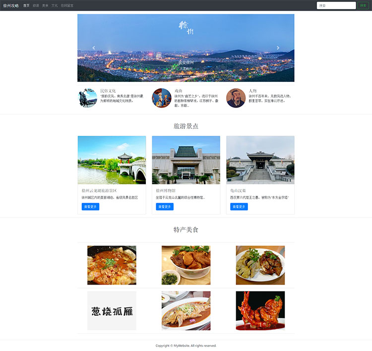Open the 云龙湖 bridge scenery photo
Screen dimensions: 372x351
click(112, 160)
